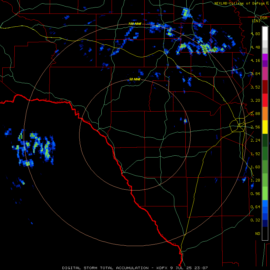Click the 3.52 legend value
Image resolution: width=270 pixels, height=270 pixels.
[x=255, y=87]
